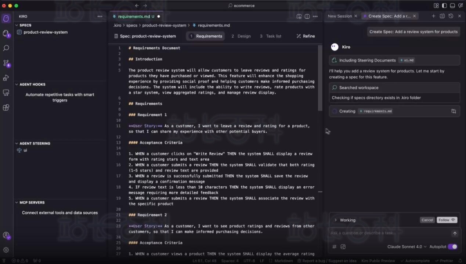Image resolution: width=466 pixels, height=264 pixels.
Task: Open the Search view in activity bar
Action: [6, 48]
